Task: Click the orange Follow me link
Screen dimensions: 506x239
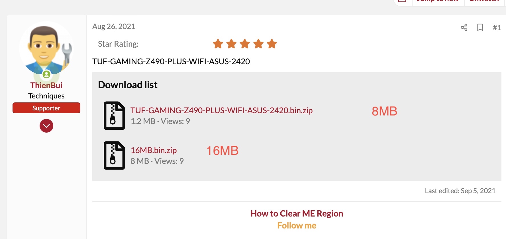Action: click(x=297, y=226)
